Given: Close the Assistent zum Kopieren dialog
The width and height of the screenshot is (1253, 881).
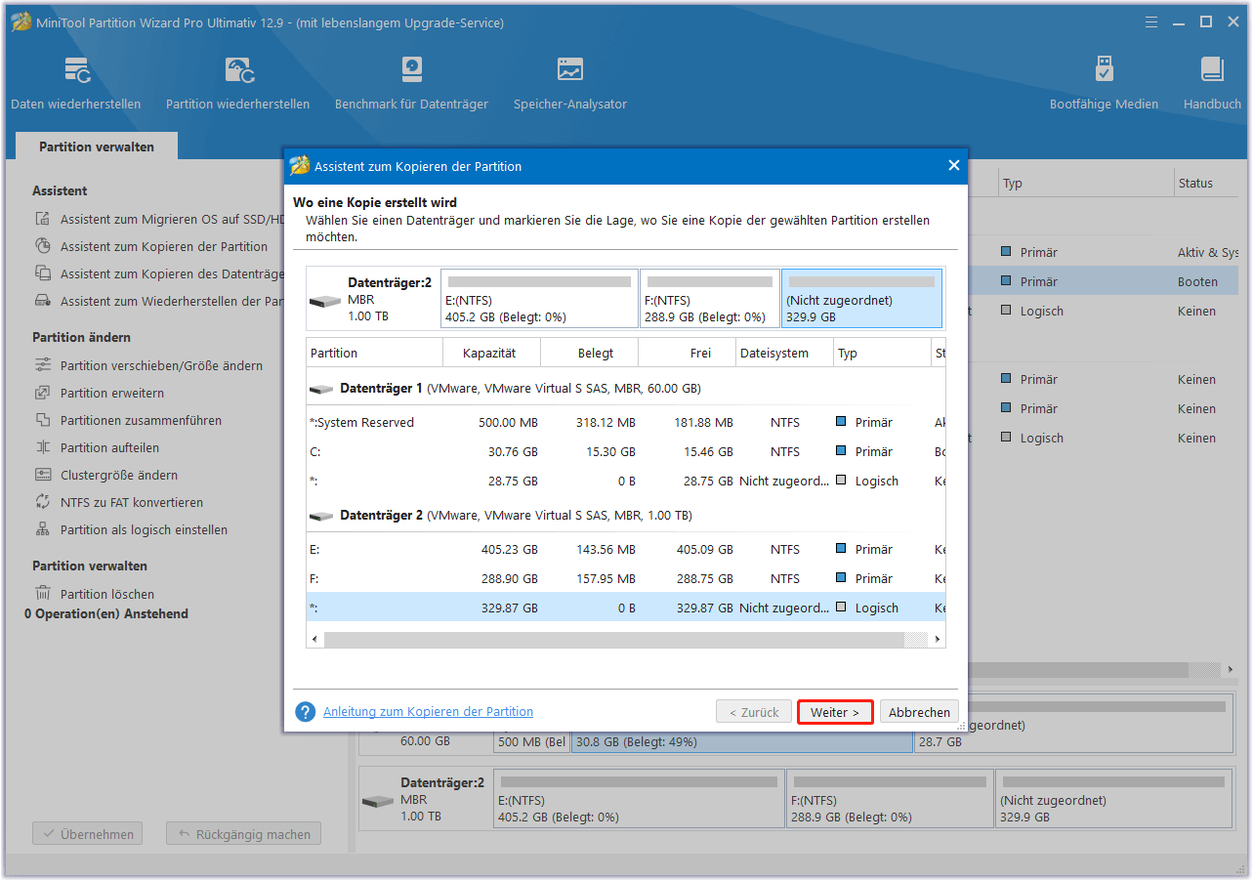Looking at the screenshot, I should (954, 166).
